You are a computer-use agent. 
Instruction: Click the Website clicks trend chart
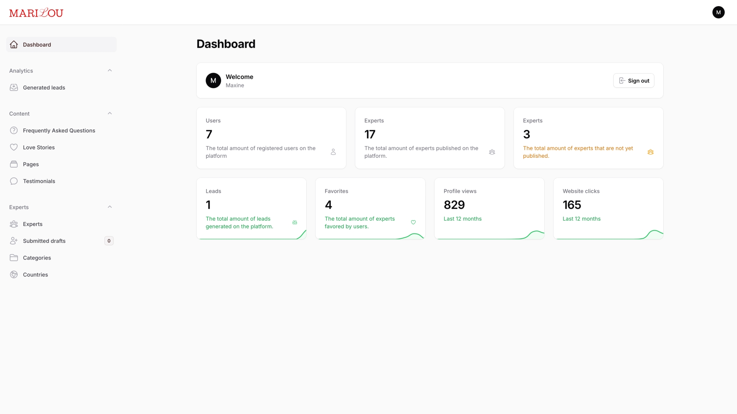651,235
